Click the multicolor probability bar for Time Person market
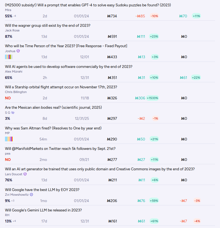Image resolution: width=220 pixels, height=228 pixels. [9, 57]
